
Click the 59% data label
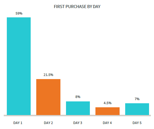(19, 13)
